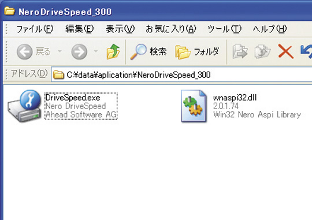Go up one folder level icon
The height and width of the screenshot is (220, 312).
tap(113, 52)
